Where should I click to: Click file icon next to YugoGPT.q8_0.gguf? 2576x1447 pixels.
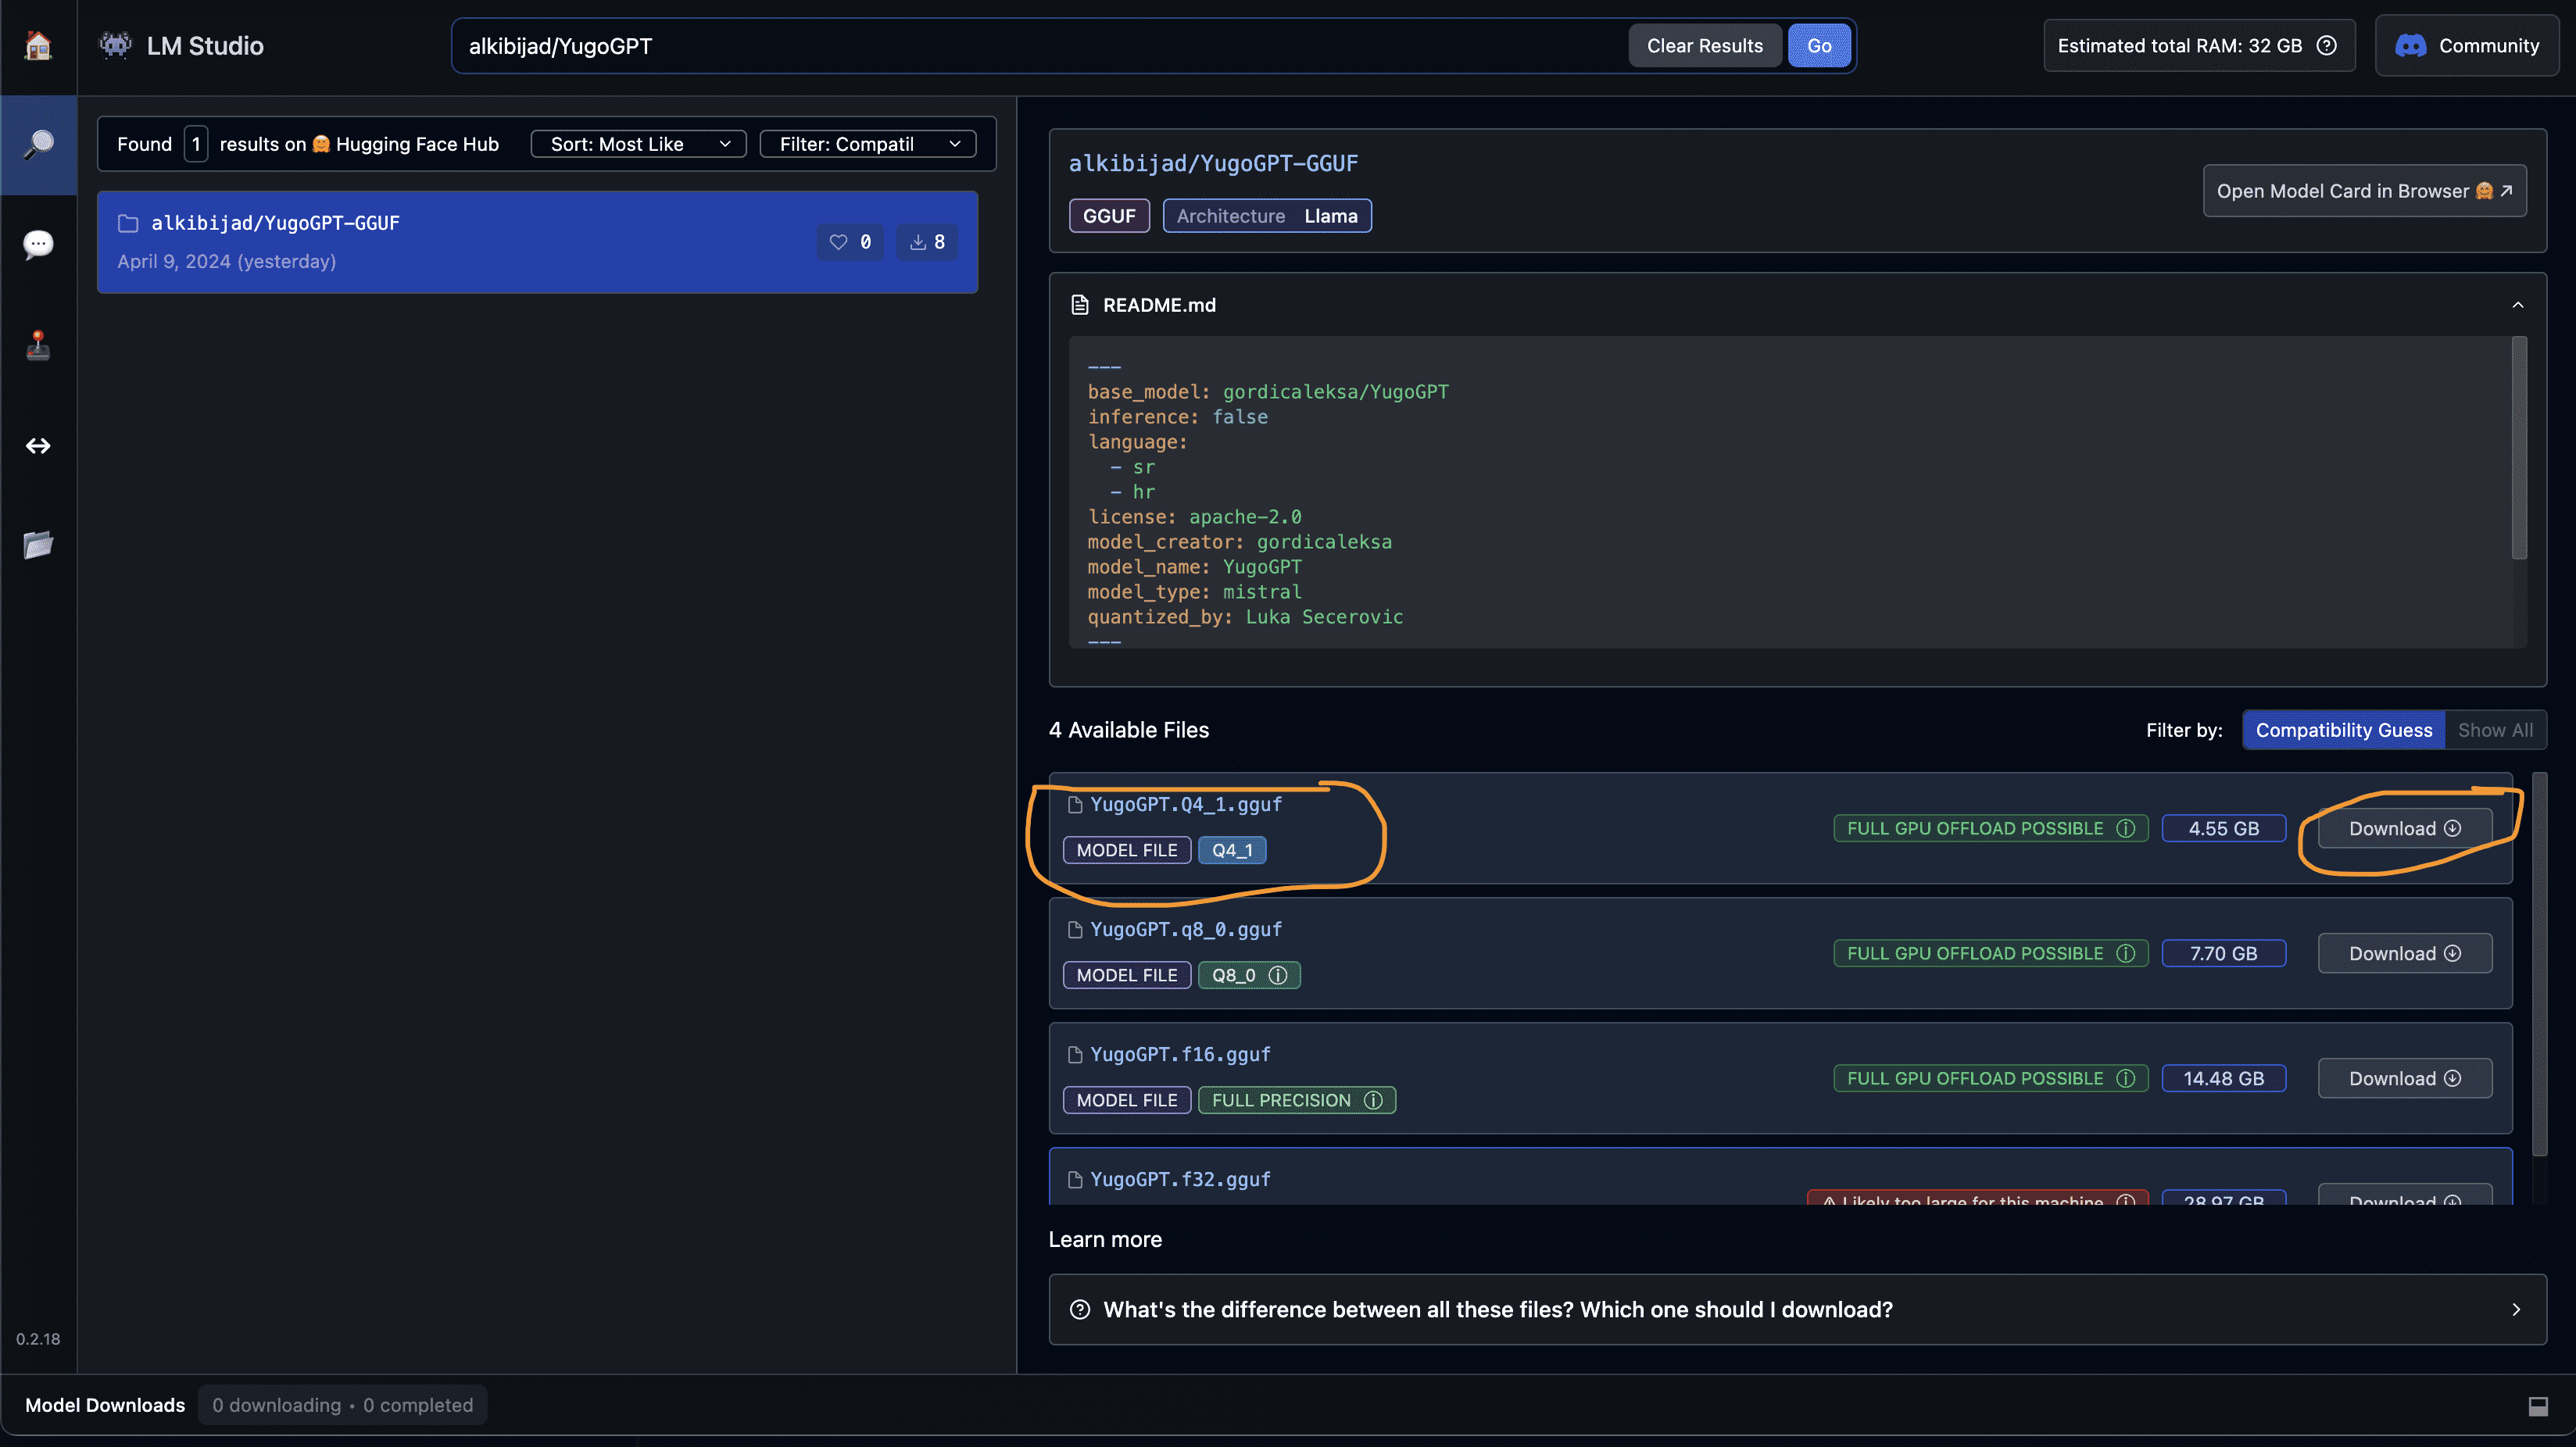pos(1075,930)
